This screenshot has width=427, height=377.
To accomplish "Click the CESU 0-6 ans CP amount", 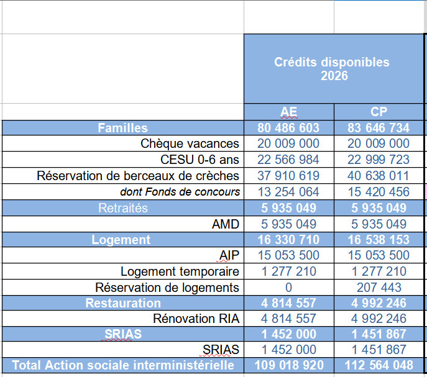I will click(380, 160).
